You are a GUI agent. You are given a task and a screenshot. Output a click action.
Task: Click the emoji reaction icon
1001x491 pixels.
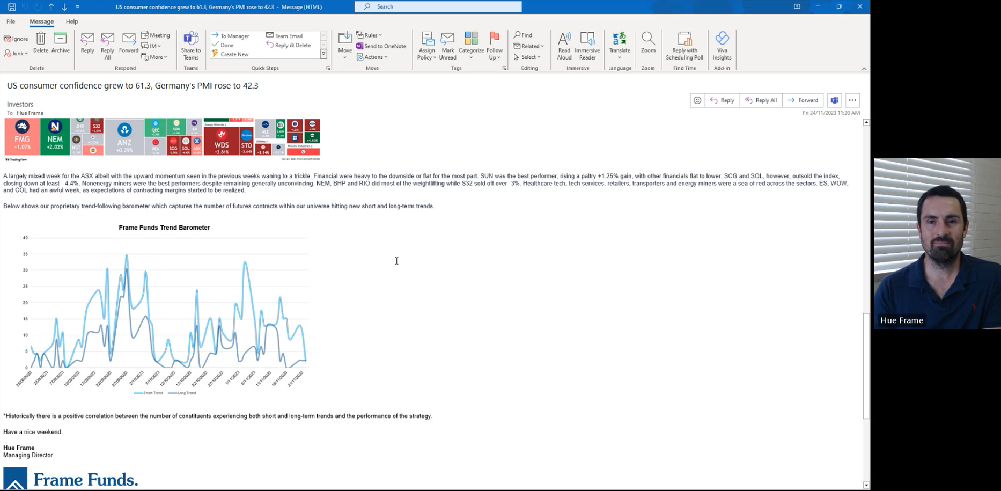point(697,100)
